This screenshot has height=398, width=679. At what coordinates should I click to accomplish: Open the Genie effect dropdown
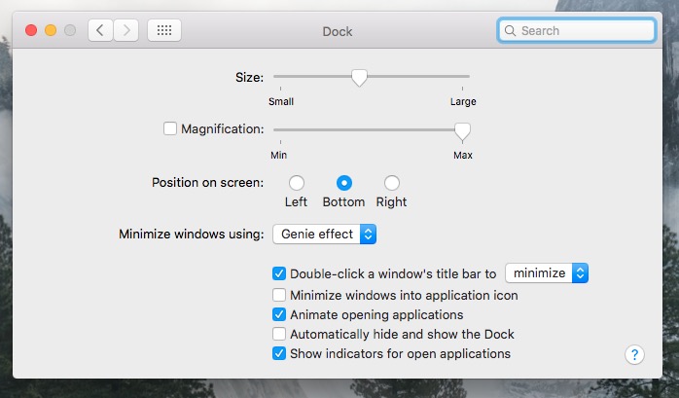tap(324, 235)
